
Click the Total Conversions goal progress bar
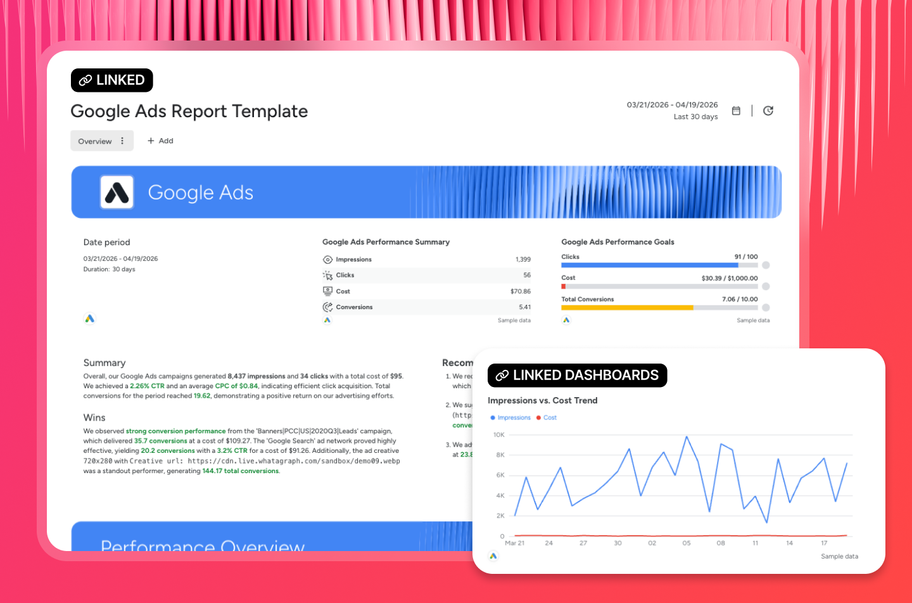[x=659, y=308]
